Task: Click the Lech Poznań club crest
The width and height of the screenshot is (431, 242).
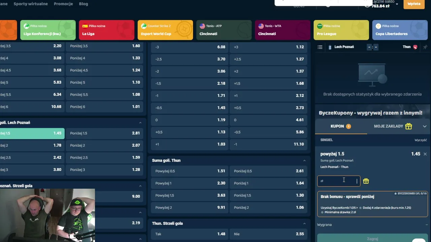Action: point(330,47)
